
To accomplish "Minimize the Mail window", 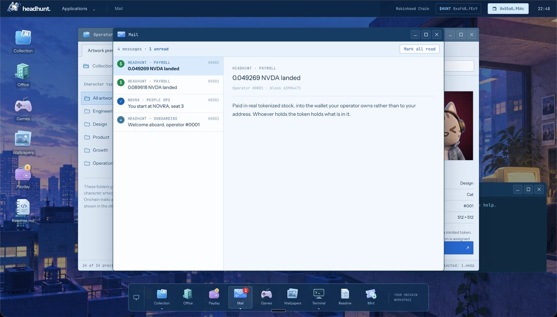I will tap(415, 34).
